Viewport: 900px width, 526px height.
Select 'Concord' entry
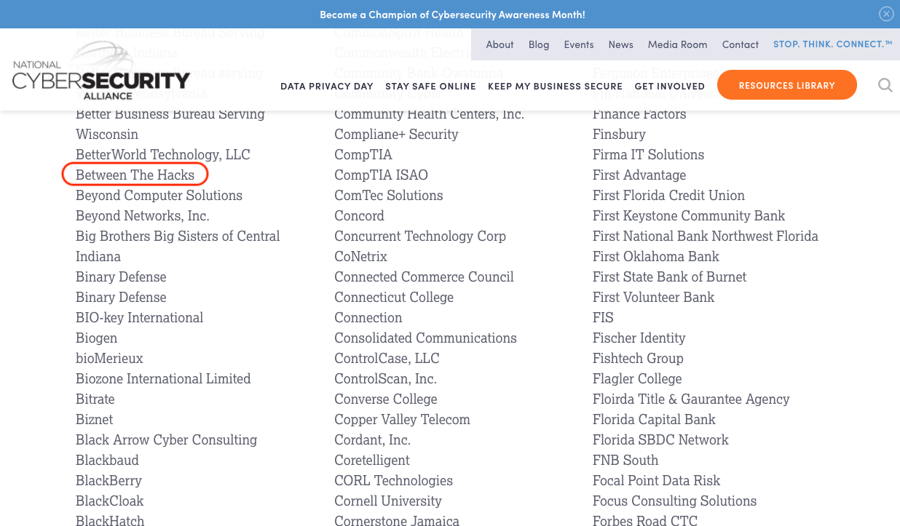[359, 215]
